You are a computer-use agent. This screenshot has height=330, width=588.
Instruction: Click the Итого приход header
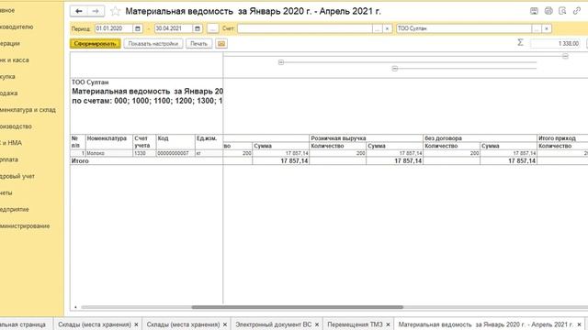pyautogui.click(x=562, y=138)
